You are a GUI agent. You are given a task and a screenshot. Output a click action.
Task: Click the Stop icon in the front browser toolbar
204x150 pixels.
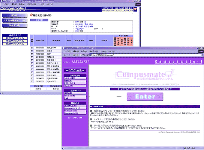(x=74, y=55)
